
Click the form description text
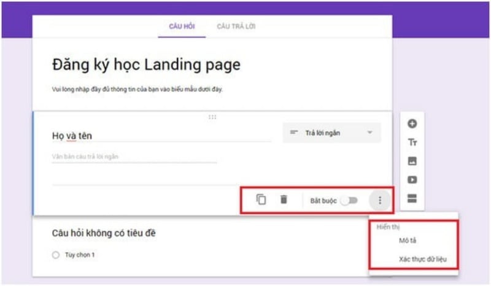tap(137, 90)
